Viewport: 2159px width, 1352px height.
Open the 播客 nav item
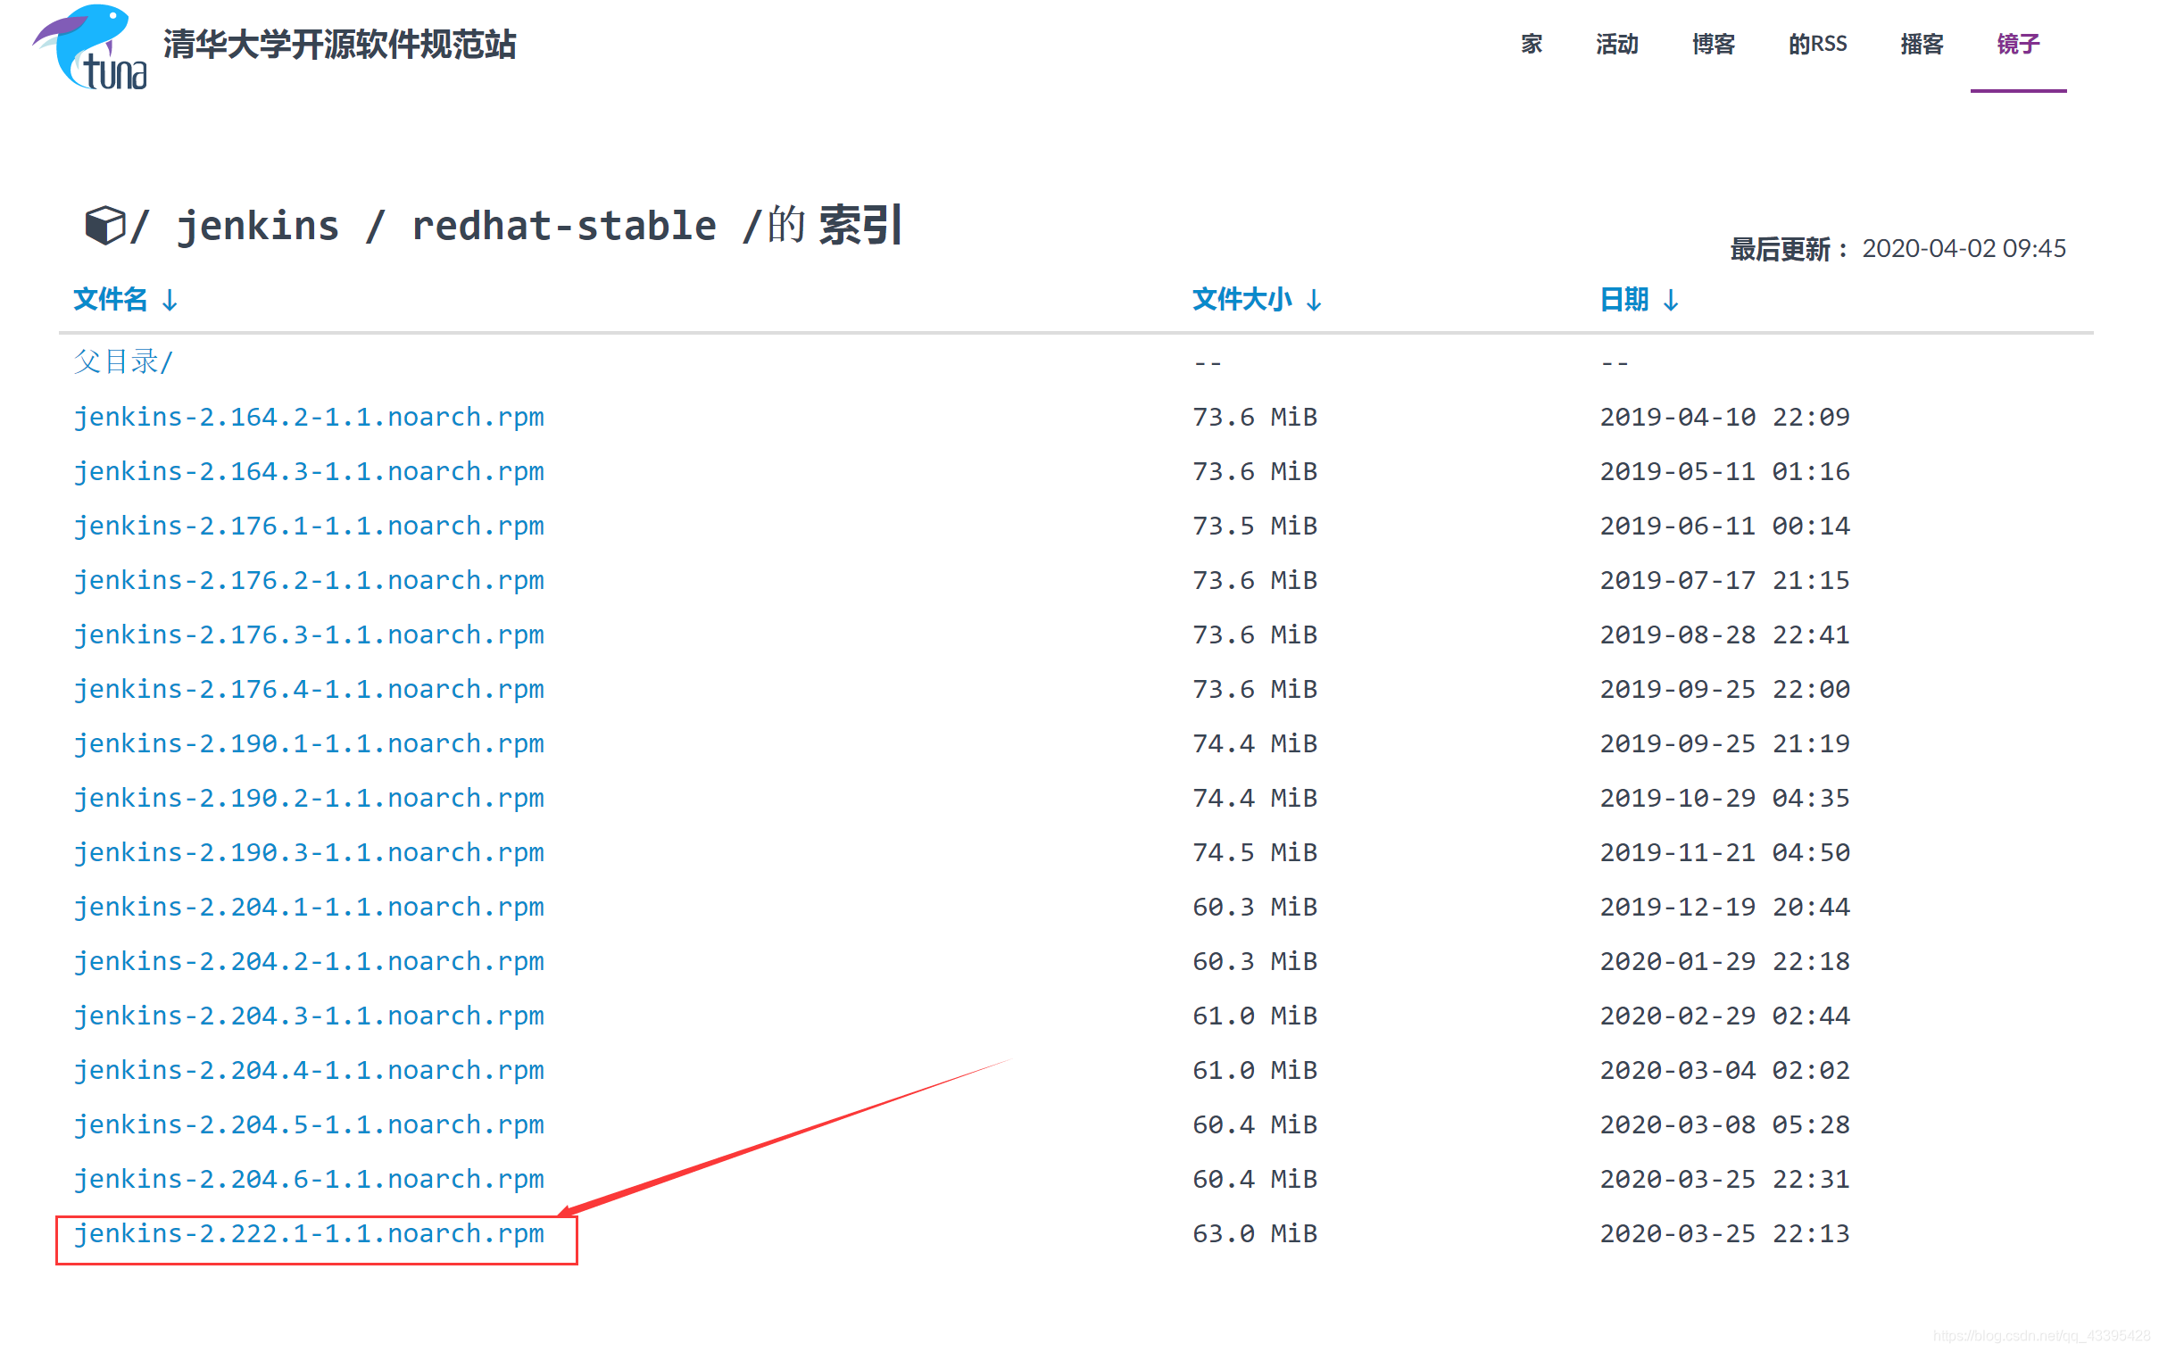coord(1922,44)
